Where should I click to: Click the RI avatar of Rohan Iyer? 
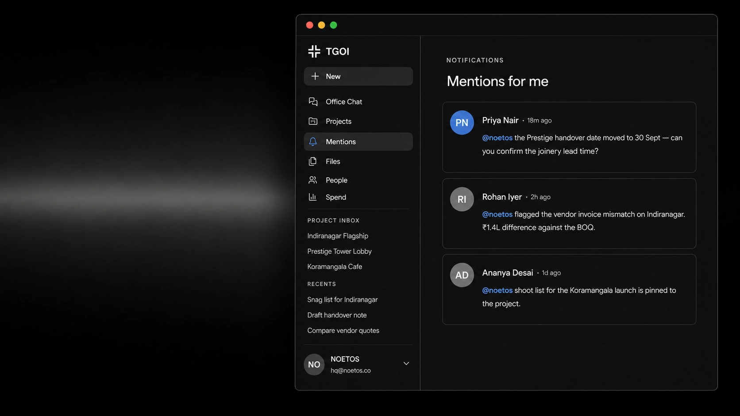click(462, 199)
